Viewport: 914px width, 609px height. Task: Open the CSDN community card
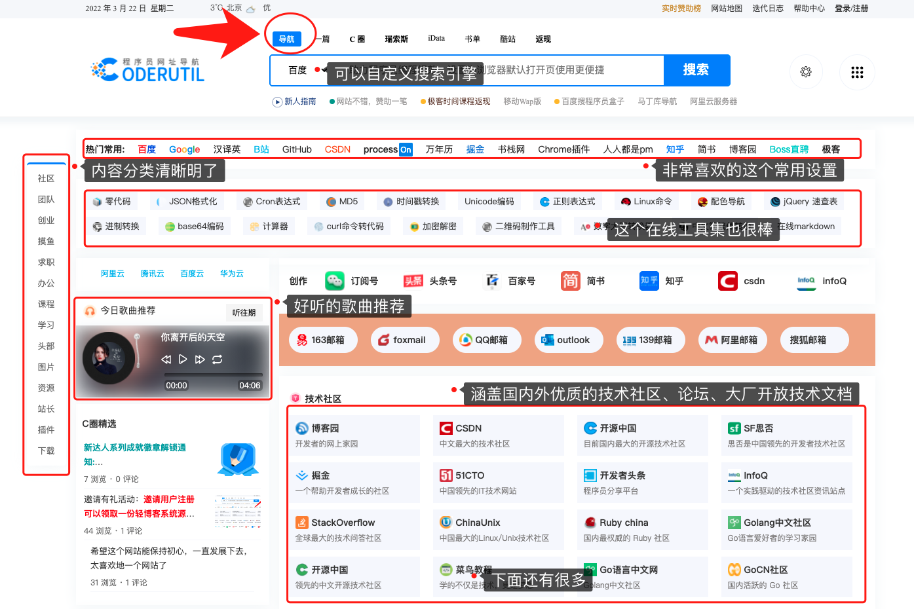(499, 435)
